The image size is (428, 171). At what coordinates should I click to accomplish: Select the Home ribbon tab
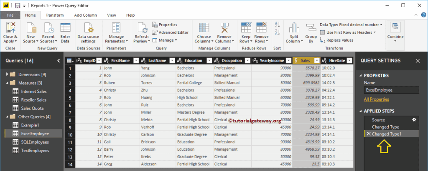tap(31, 15)
